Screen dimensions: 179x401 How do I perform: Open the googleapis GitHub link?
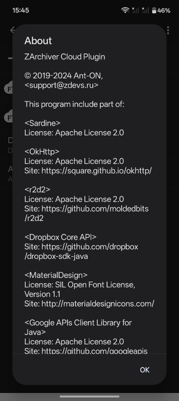tap(94, 351)
